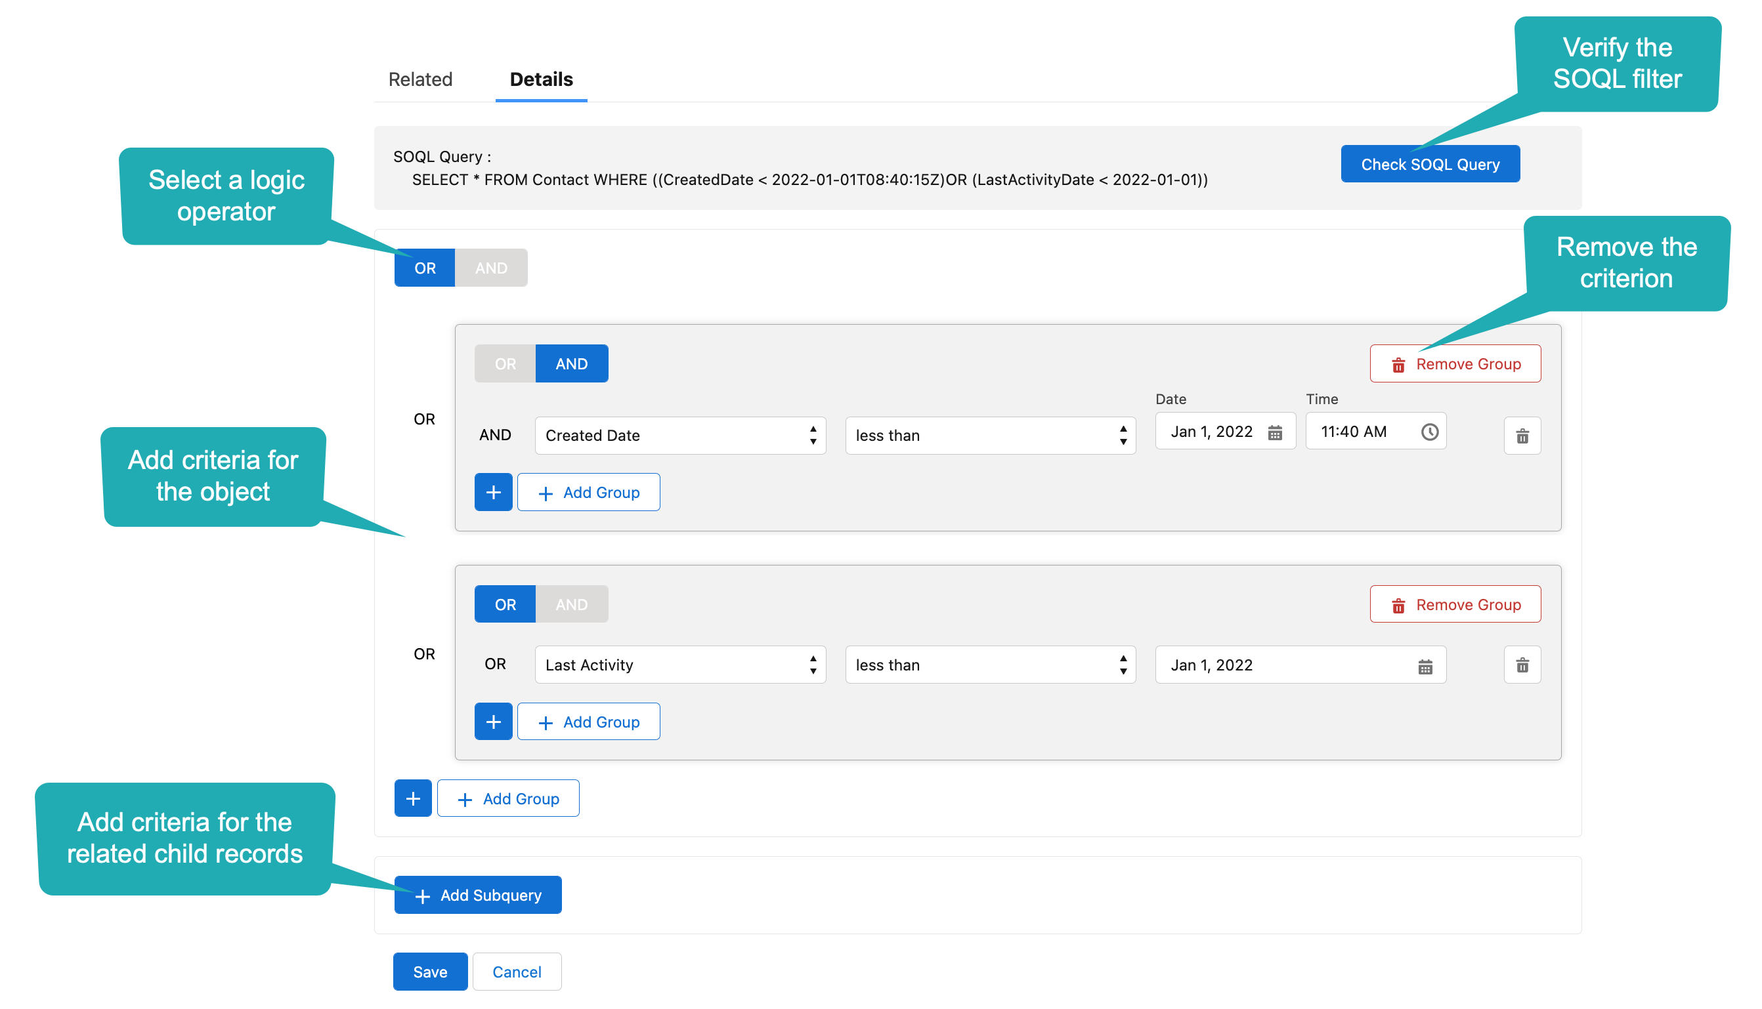The width and height of the screenshot is (1762, 1009).
Task: Switch to the Related tab
Action: [420, 79]
